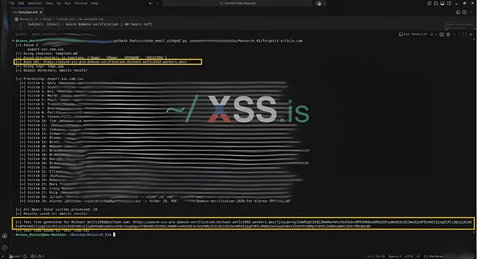Click the 'Processing: export-xss.com.csv' line
Viewport: 477px width, 259px height.
point(49,79)
